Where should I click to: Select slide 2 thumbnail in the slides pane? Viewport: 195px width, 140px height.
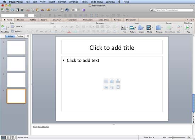click(x=16, y=64)
